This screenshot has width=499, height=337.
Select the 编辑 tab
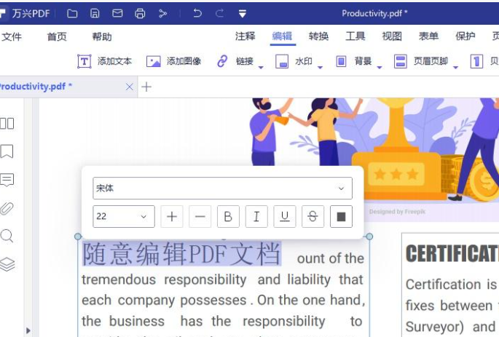click(282, 36)
